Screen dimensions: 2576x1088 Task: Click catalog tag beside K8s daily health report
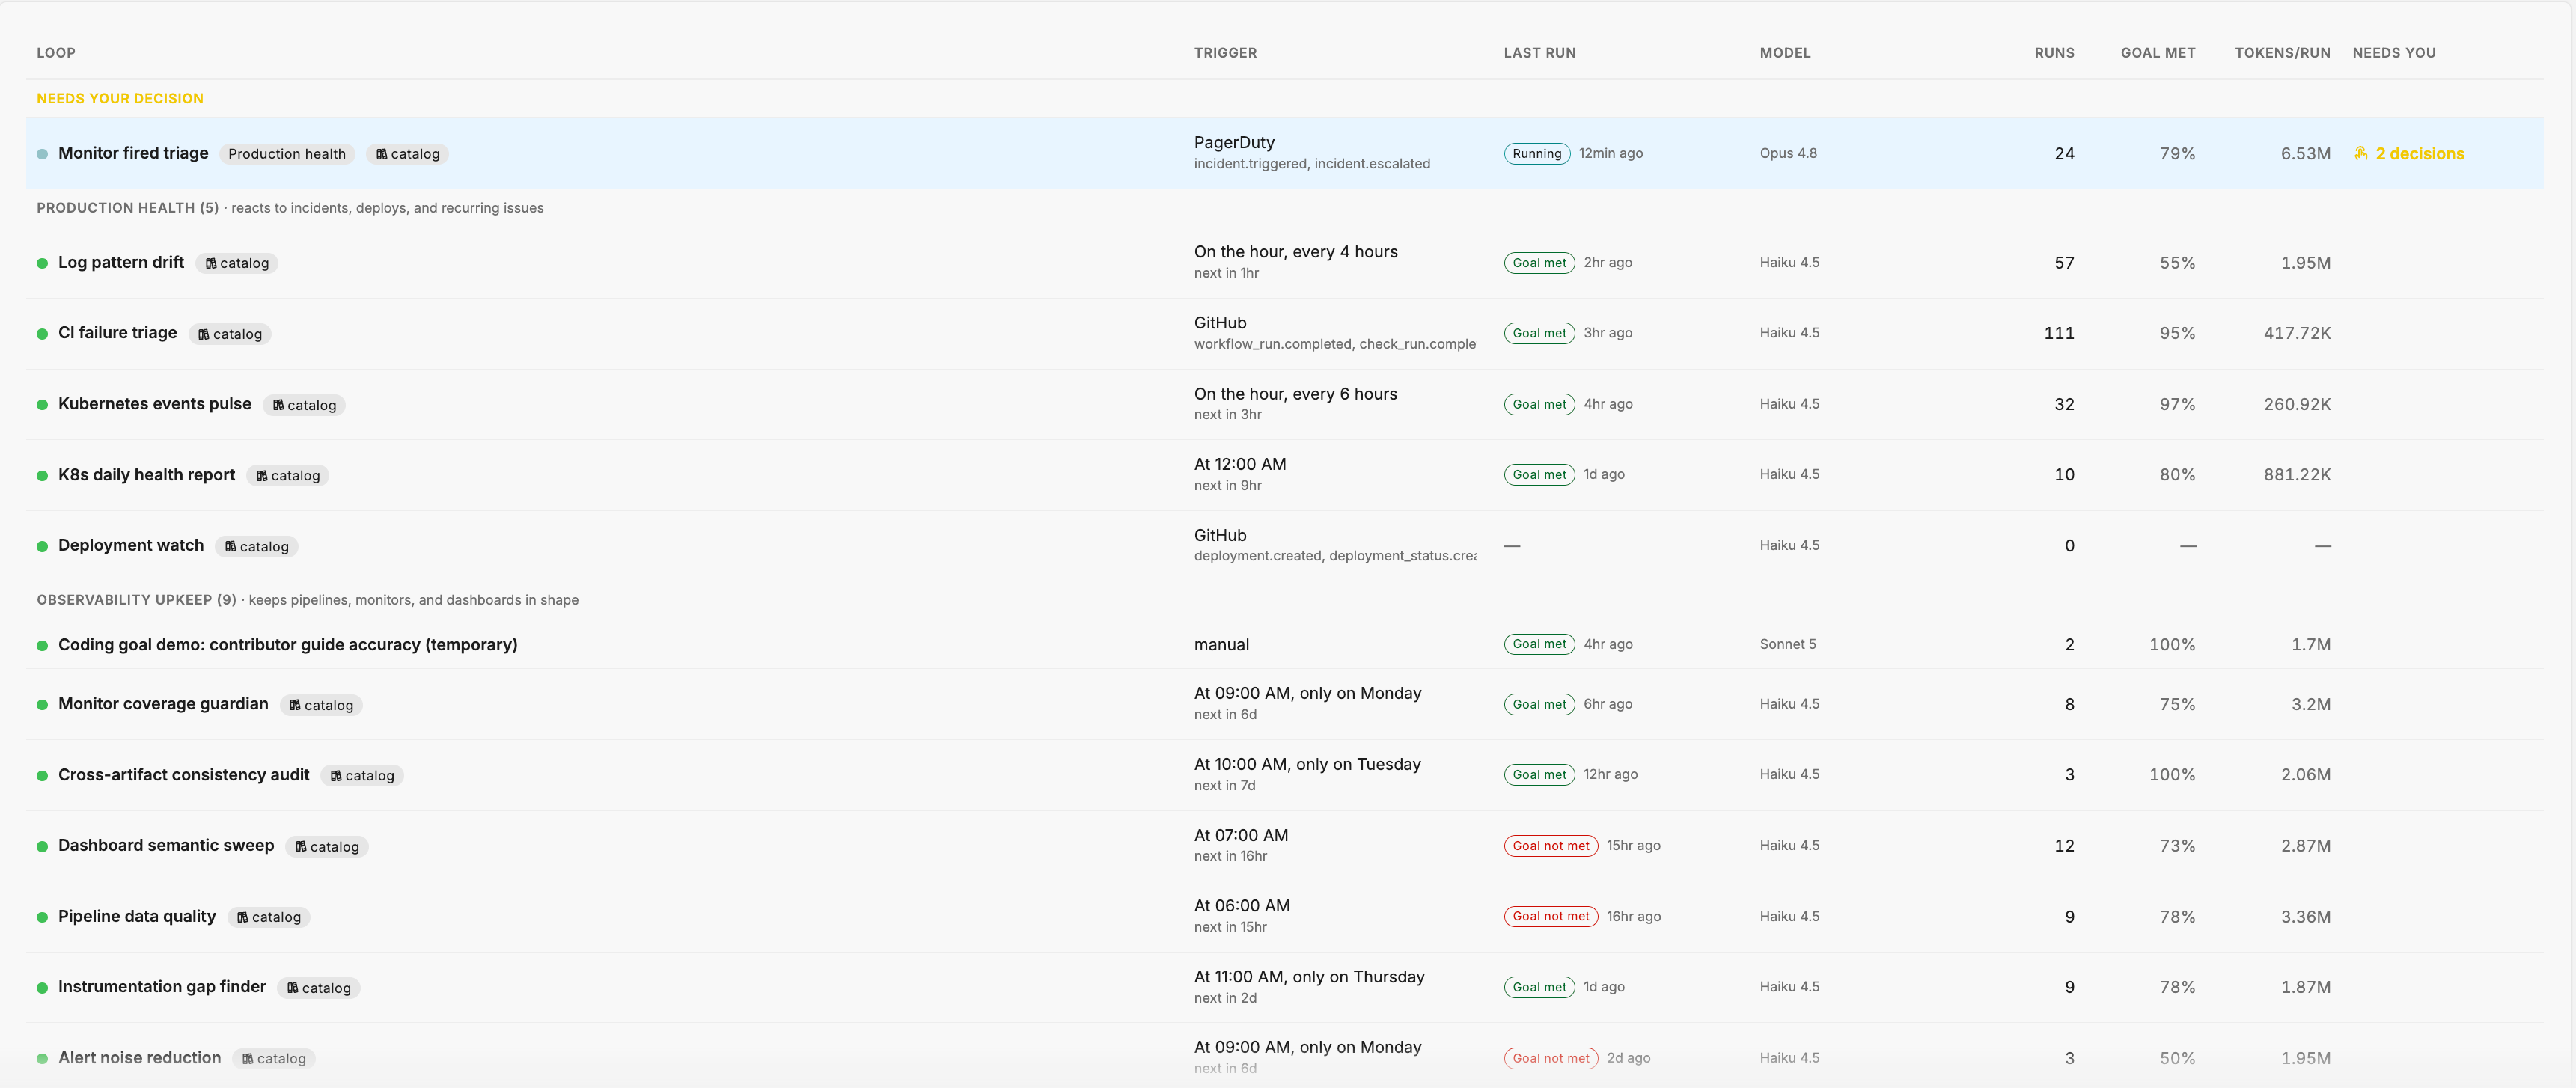pos(288,476)
